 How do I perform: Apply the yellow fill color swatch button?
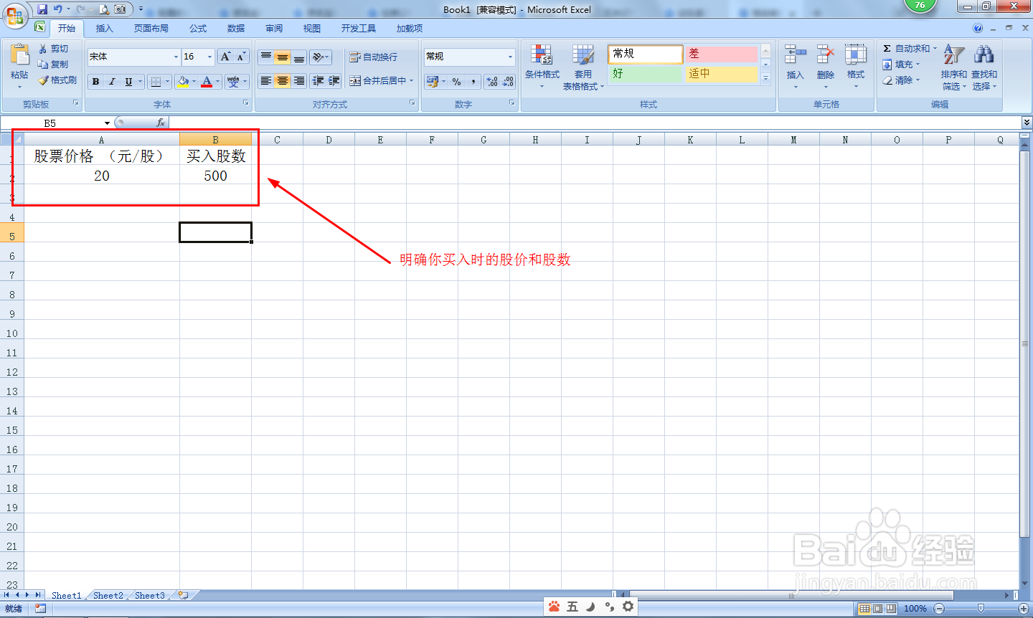coord(184,82)
